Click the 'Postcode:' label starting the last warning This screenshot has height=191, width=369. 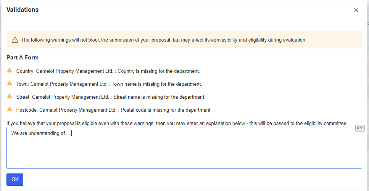point(27,110)
